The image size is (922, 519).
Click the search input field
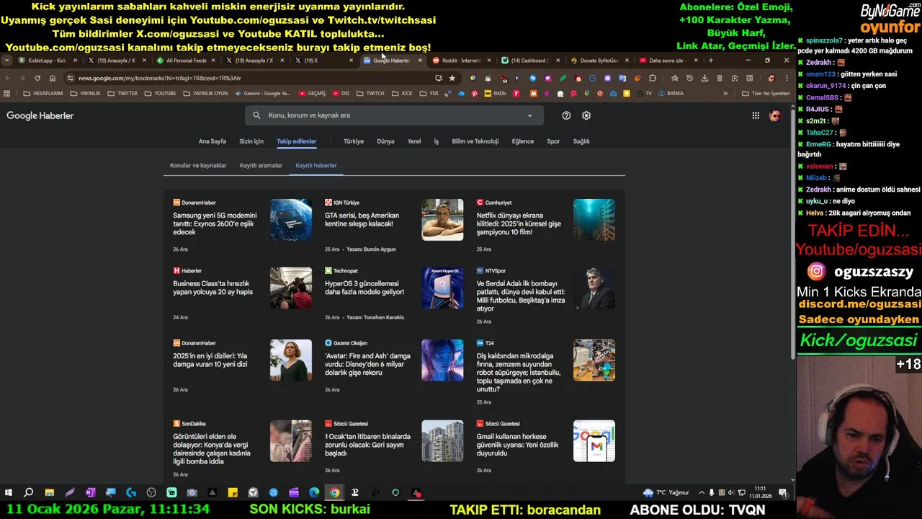[394, 115]
